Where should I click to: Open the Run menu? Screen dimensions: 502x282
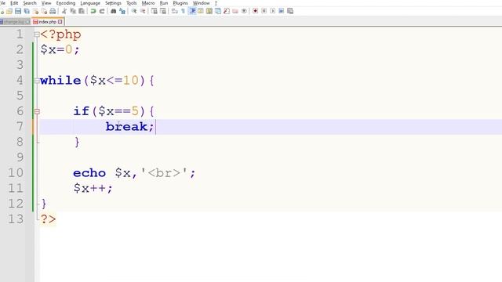(x=164, y=3)
